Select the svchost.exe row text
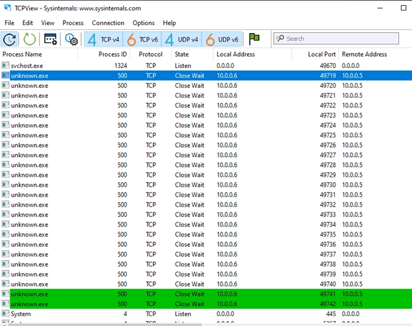Image resolution: width=412 pixels, height=326 pixels. (27, 66)
